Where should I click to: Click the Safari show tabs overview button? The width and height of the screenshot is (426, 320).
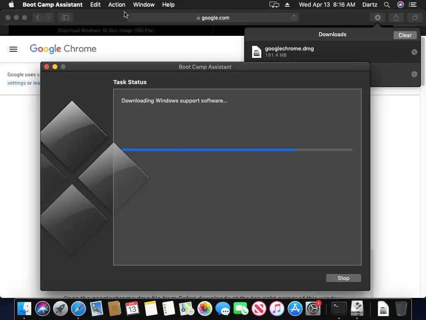(x=415, y=17)
